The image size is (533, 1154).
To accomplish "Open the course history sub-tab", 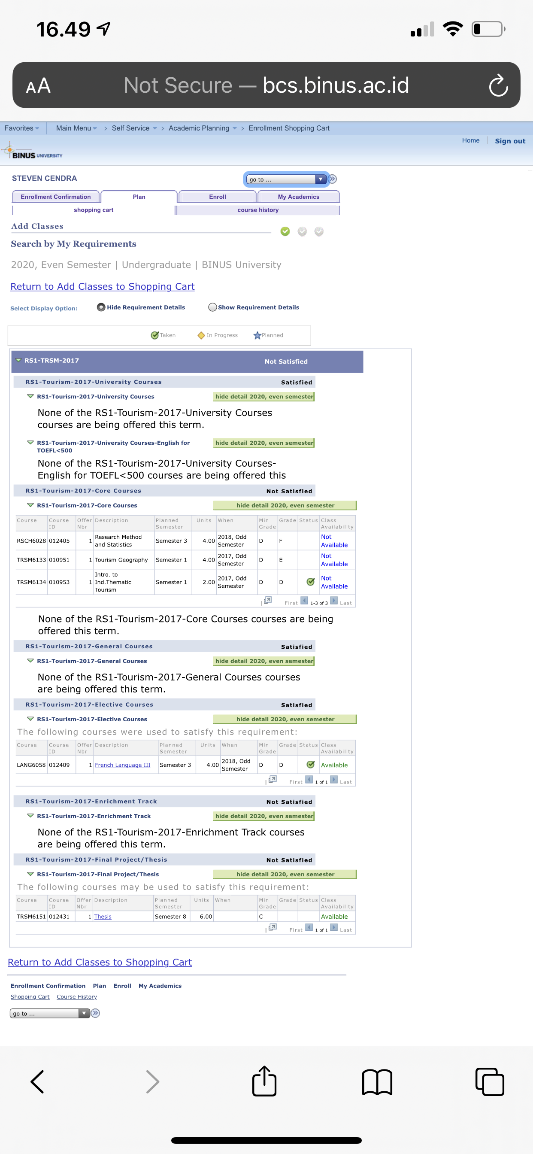I will pos(258,210).
